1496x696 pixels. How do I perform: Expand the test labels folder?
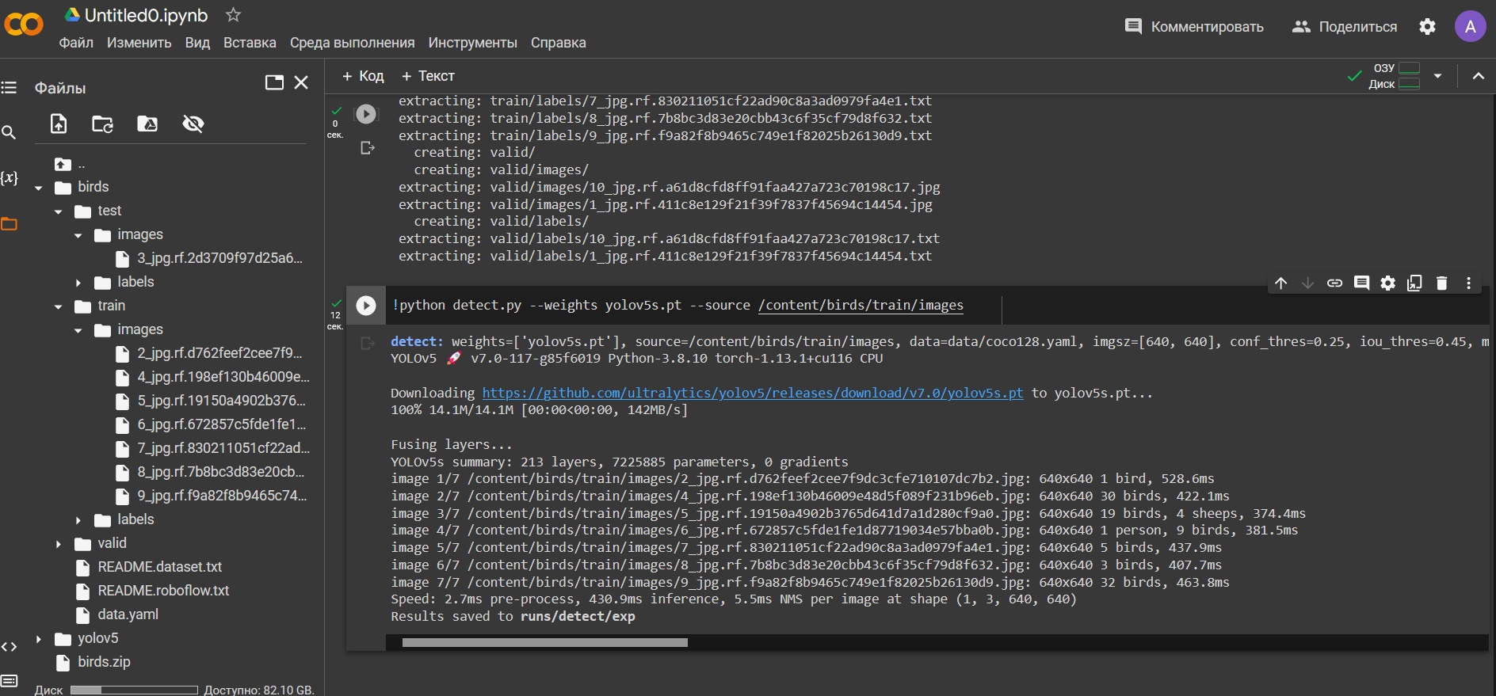coord(78,283)
